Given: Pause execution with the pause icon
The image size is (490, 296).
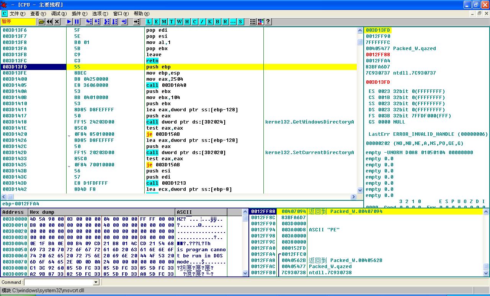Looking at the screenshot, I should (x=77, y=22).
